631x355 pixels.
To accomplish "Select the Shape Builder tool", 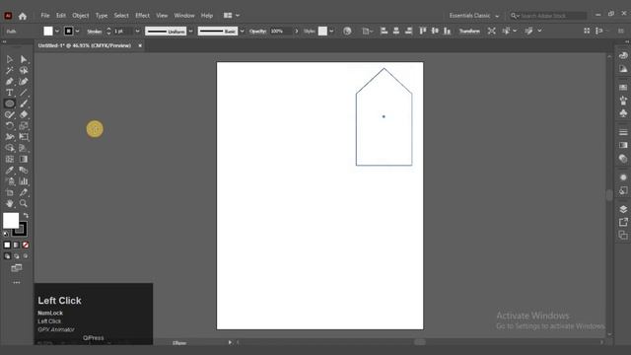I will pos(9,148).
